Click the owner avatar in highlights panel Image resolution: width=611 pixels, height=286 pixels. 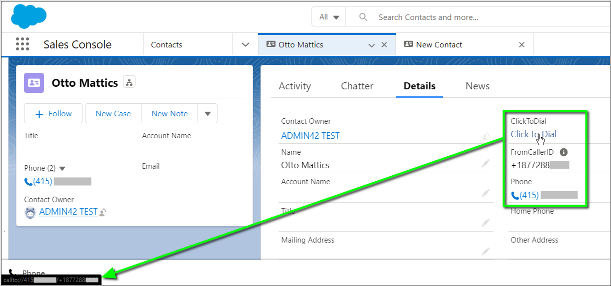[30, 212]
